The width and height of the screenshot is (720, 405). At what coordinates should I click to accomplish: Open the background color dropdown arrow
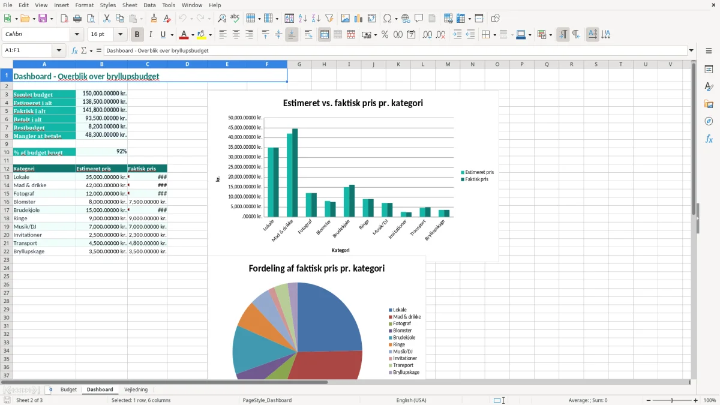tap(210, 35)
